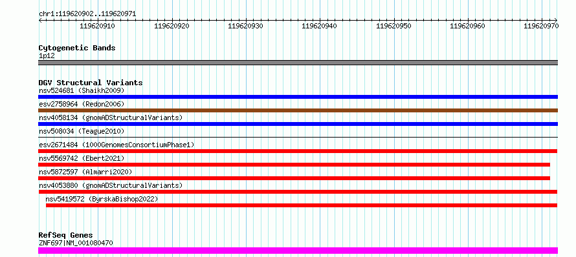Click ruler tick label 119620910

pos(97,26)
